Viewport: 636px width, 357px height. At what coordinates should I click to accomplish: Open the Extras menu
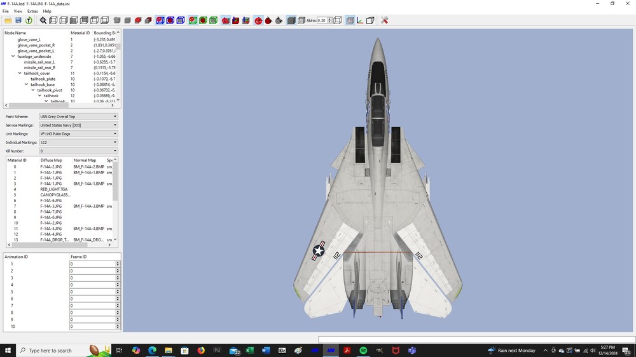click(32, 11)
